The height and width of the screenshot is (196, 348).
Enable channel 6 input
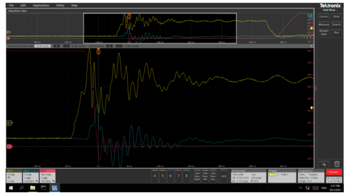171,176
